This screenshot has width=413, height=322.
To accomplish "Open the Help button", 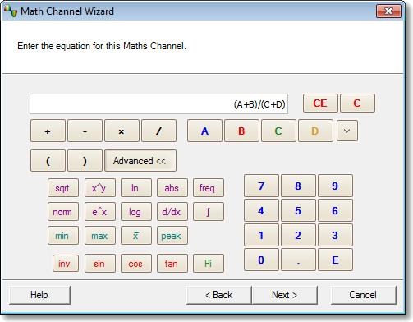I will point(39,295).
